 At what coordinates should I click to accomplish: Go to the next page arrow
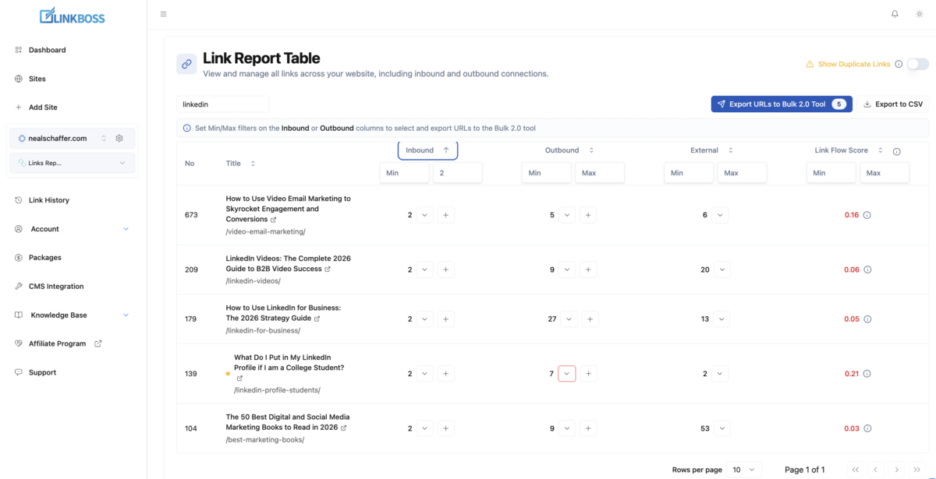(896, 470)
